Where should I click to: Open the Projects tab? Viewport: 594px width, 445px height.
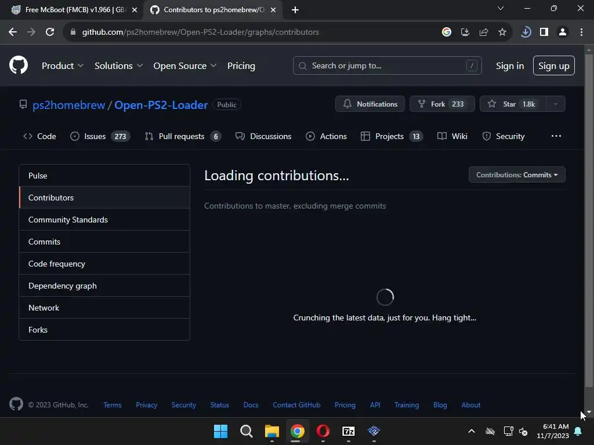392,136
